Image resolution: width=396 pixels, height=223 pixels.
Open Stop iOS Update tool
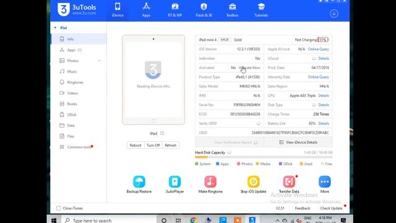[253, 185]
